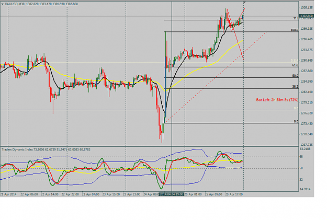Screen dimensions: 327x220
Task: Click the 23 Apr 23:00 time axis label
Action: (x=131, y=194)
